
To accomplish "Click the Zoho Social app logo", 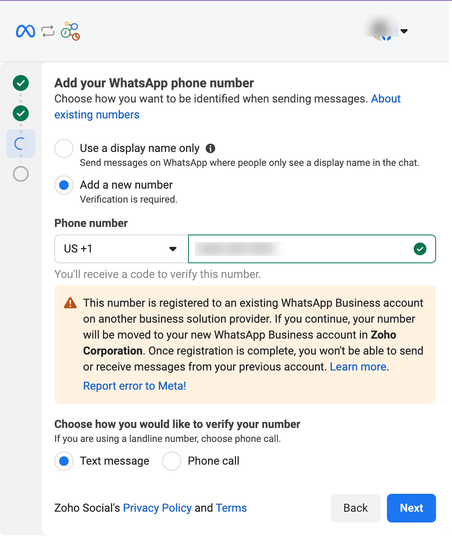I will click(x=70, y=31).
